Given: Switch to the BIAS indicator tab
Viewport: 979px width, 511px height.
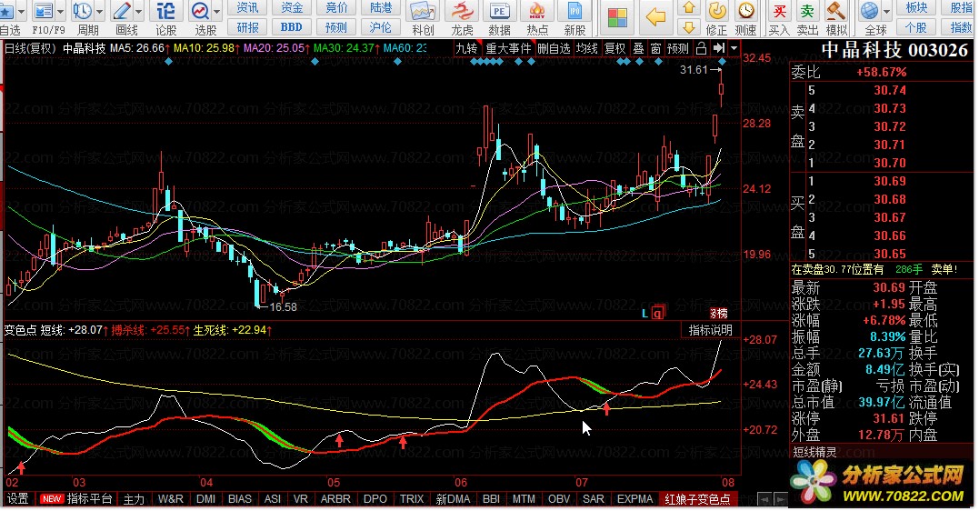Looking at the screenshot, I should pos(239,499).
